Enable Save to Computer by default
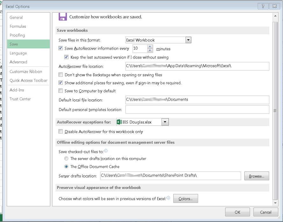The width and height of the screenshot is (283, 222). (x=61, y=91)
